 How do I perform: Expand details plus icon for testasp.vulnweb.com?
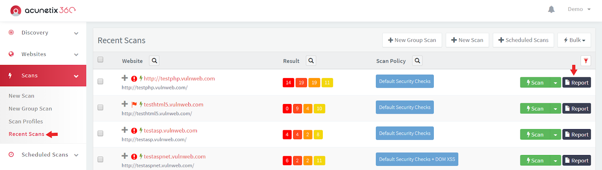click(x=125, y=130)
